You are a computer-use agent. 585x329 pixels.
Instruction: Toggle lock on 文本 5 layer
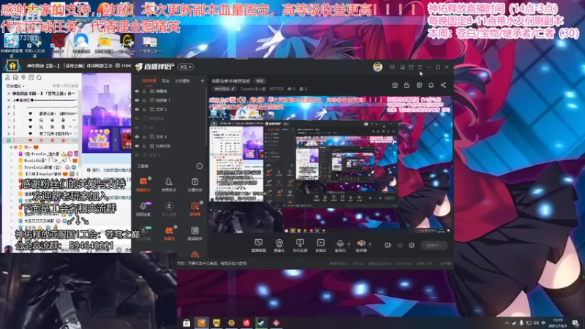(x=144, y=109)
